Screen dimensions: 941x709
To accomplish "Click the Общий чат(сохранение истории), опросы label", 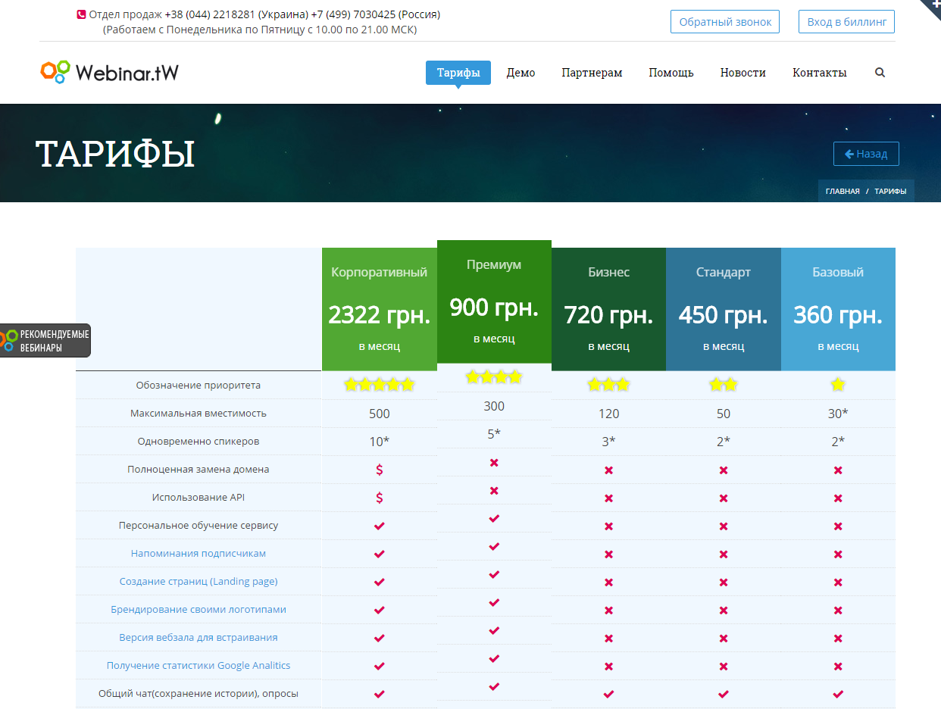I will click(x=199, y=693).
